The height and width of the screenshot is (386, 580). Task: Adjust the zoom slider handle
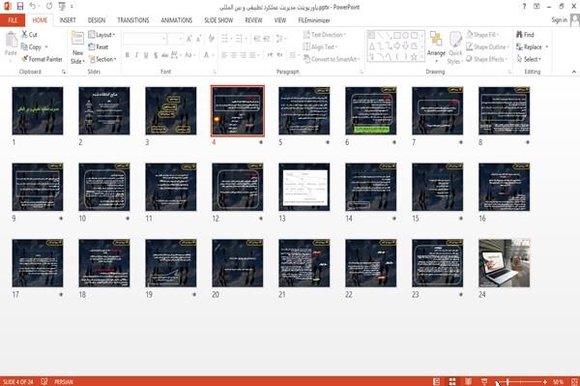point(507,381)
